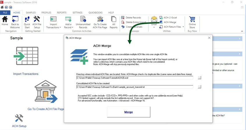Click the Quick Start footprints icon

27,20
